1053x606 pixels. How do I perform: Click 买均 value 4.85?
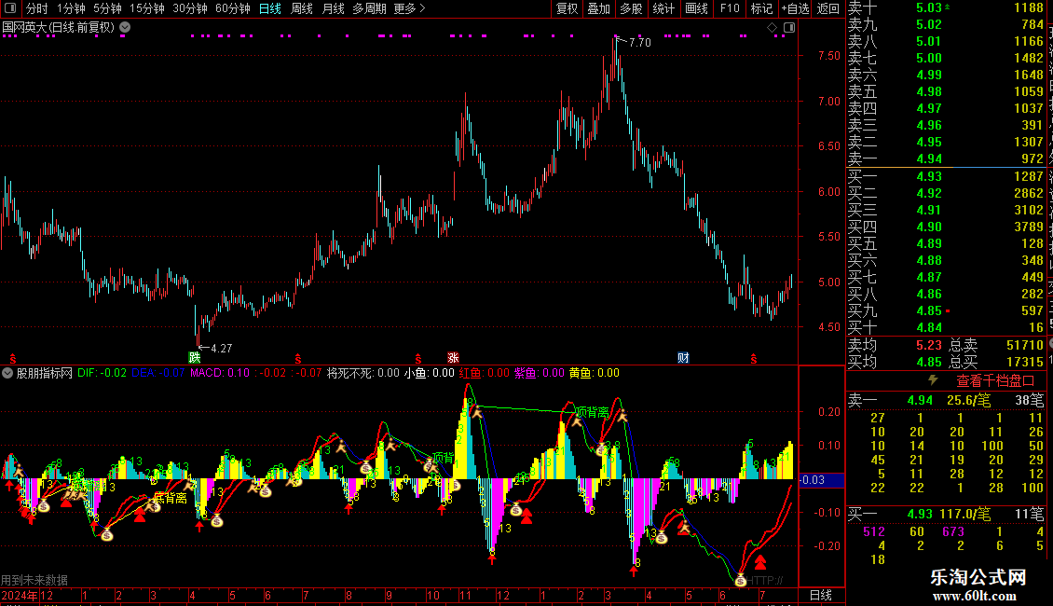pos(929,362)
